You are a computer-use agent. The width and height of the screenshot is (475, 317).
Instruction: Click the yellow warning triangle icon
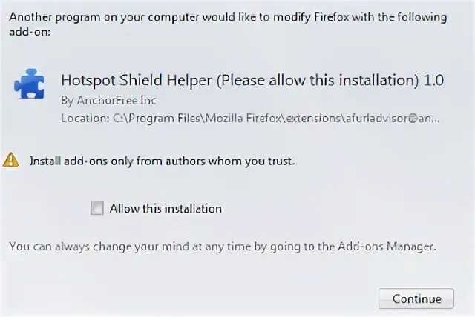pyautogui.click(x=11, y=160)
